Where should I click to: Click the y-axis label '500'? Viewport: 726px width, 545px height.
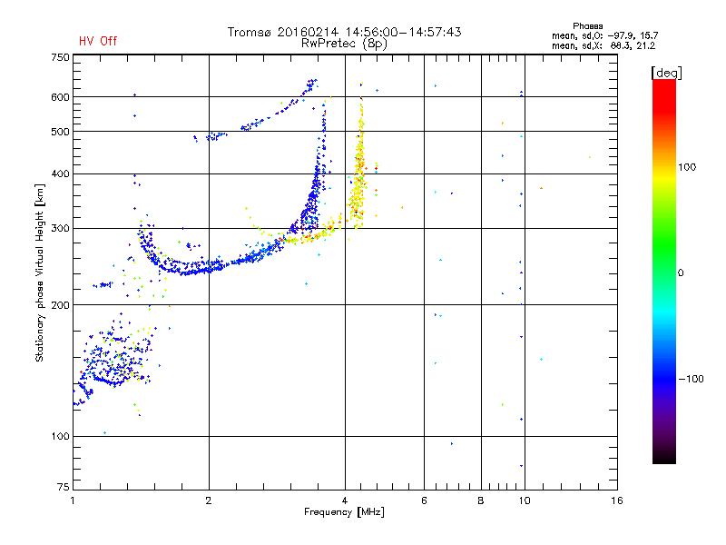pos(60,132)
